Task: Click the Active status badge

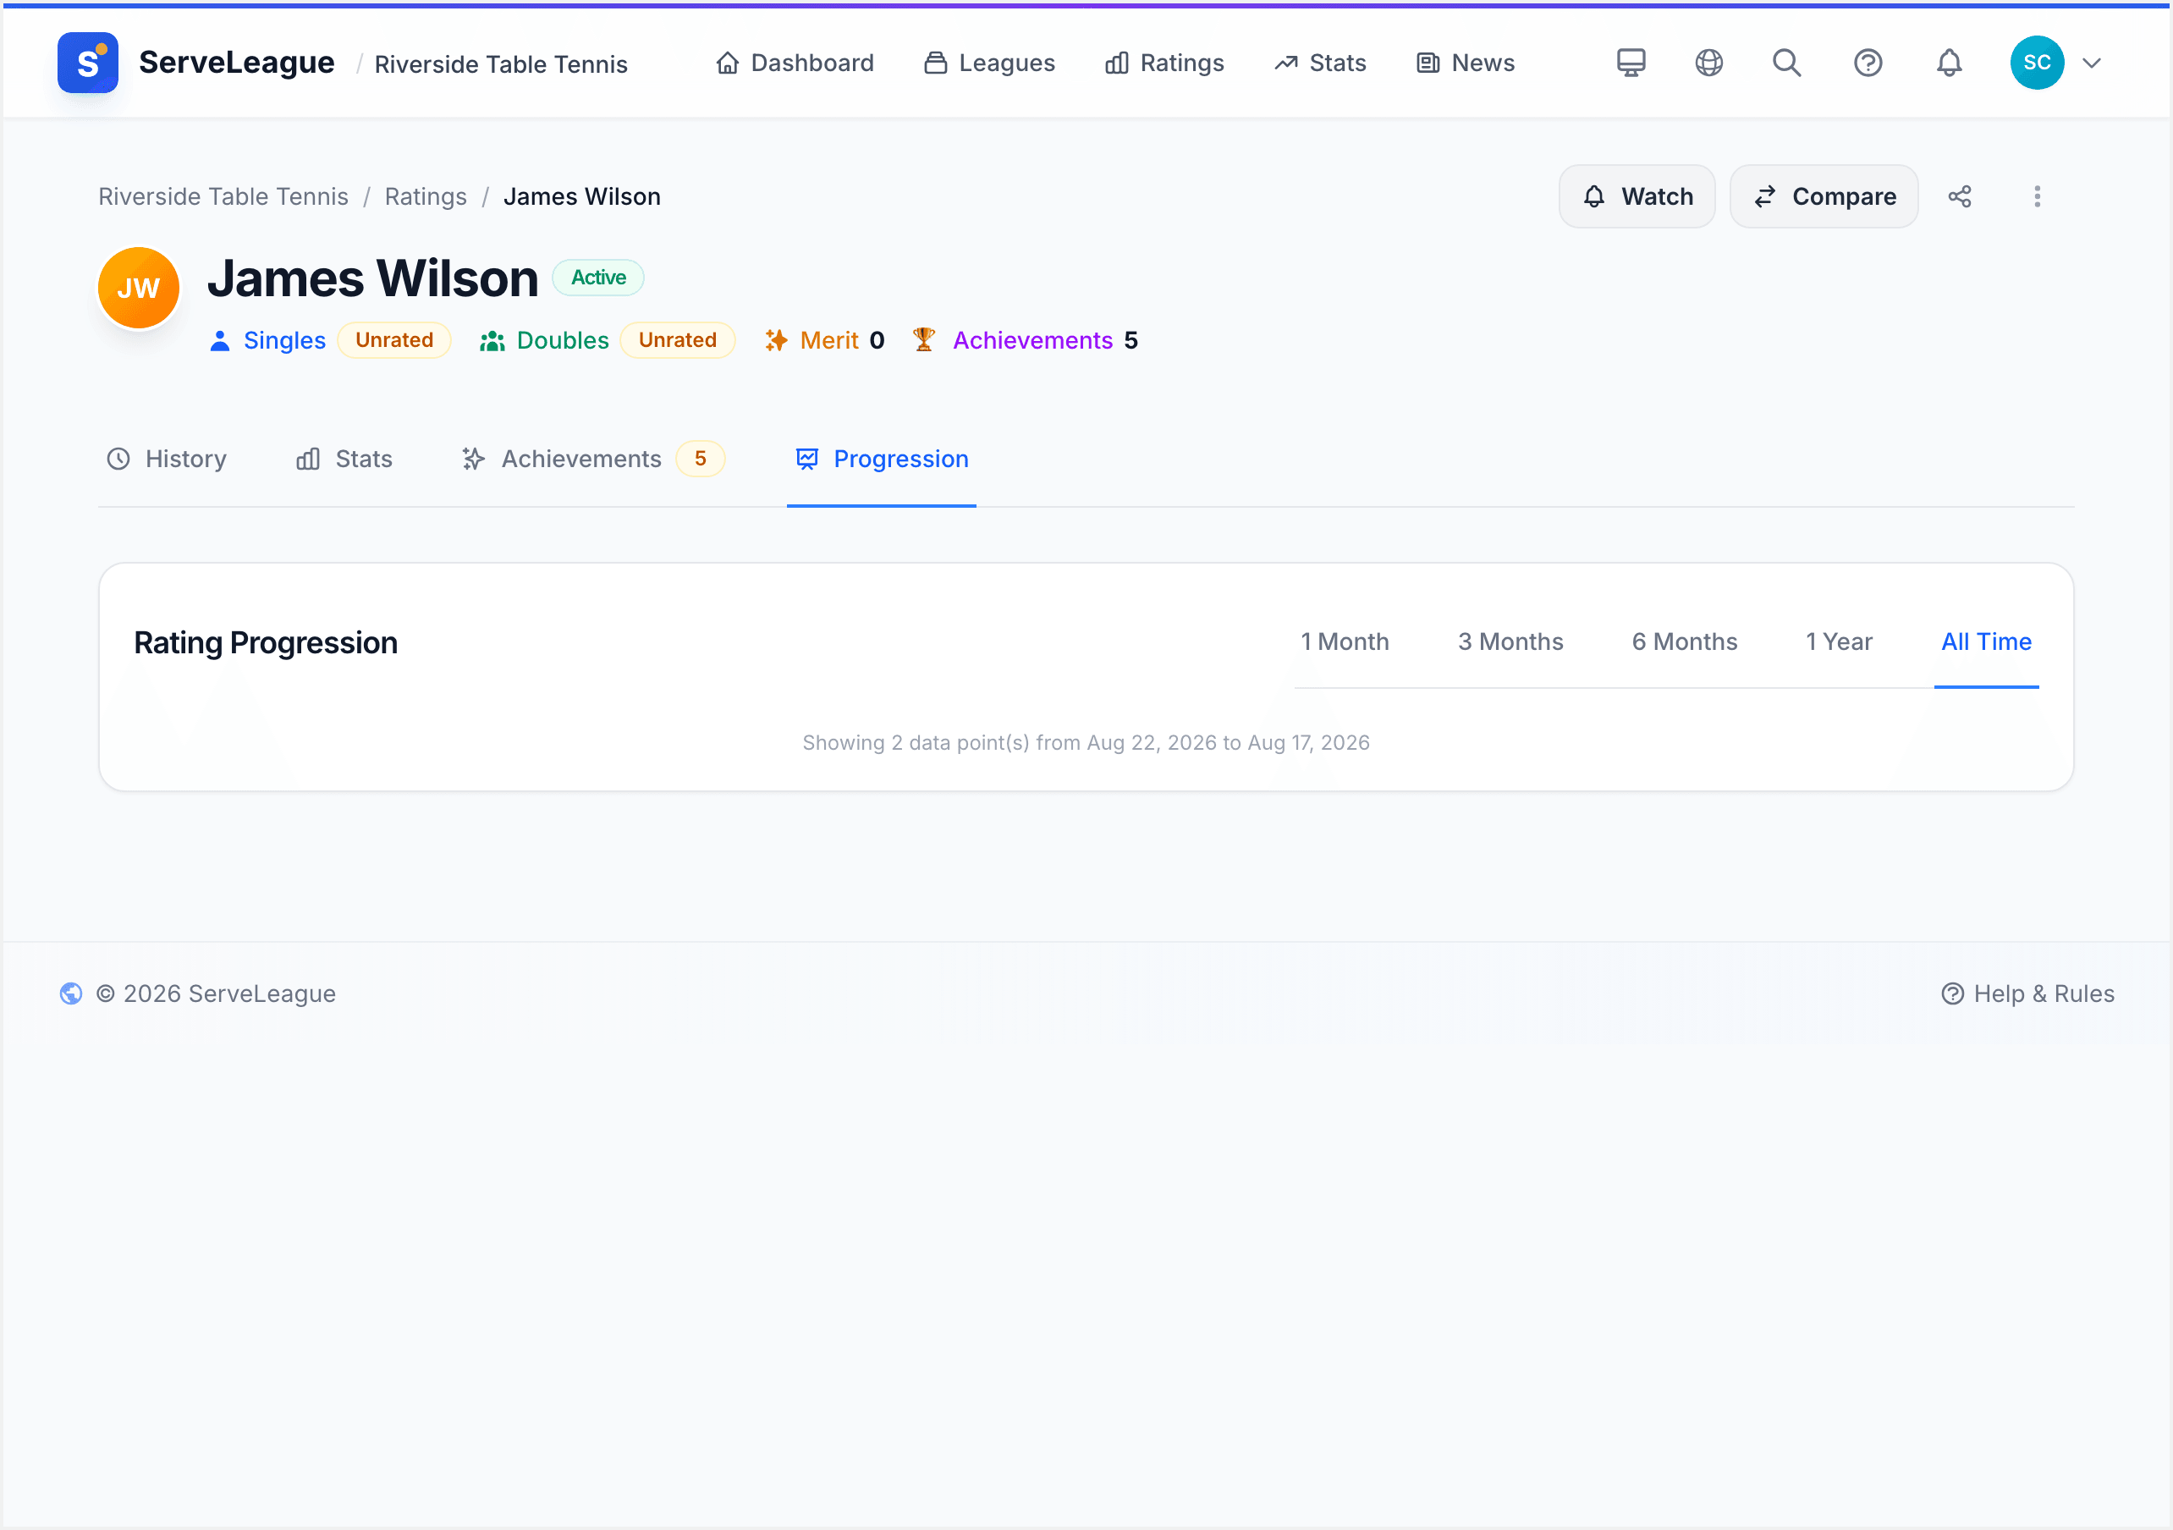Action: tap(598, 278)
